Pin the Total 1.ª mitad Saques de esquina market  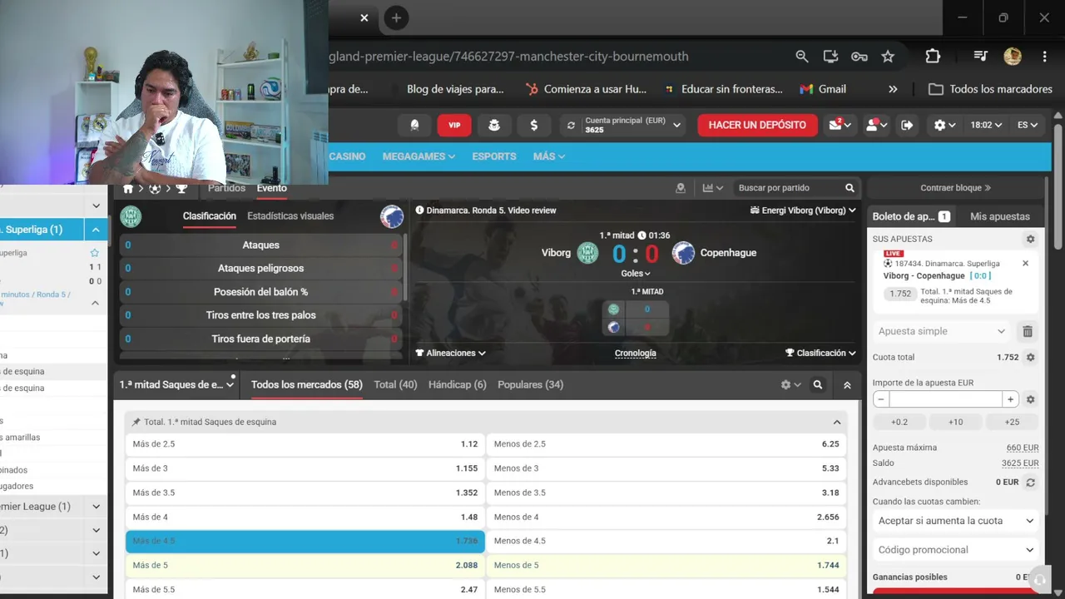[136, 422]
